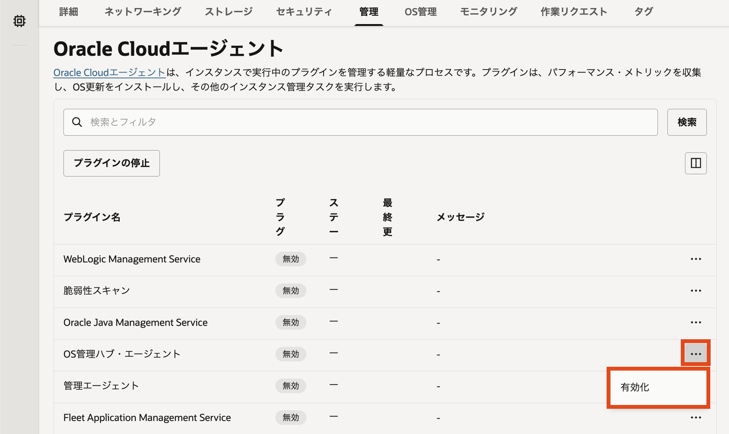Click the プラグインの停止 button
Screen dimensions: 729x434
112,163
